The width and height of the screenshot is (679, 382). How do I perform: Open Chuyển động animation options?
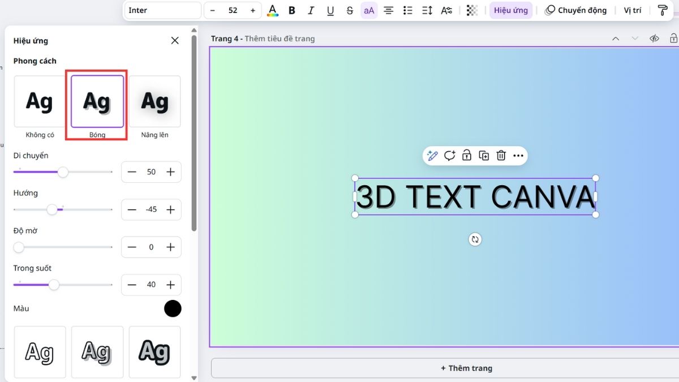(575, 10)
